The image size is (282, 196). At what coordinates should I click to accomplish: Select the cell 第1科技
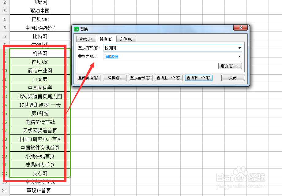pos(40,113)
